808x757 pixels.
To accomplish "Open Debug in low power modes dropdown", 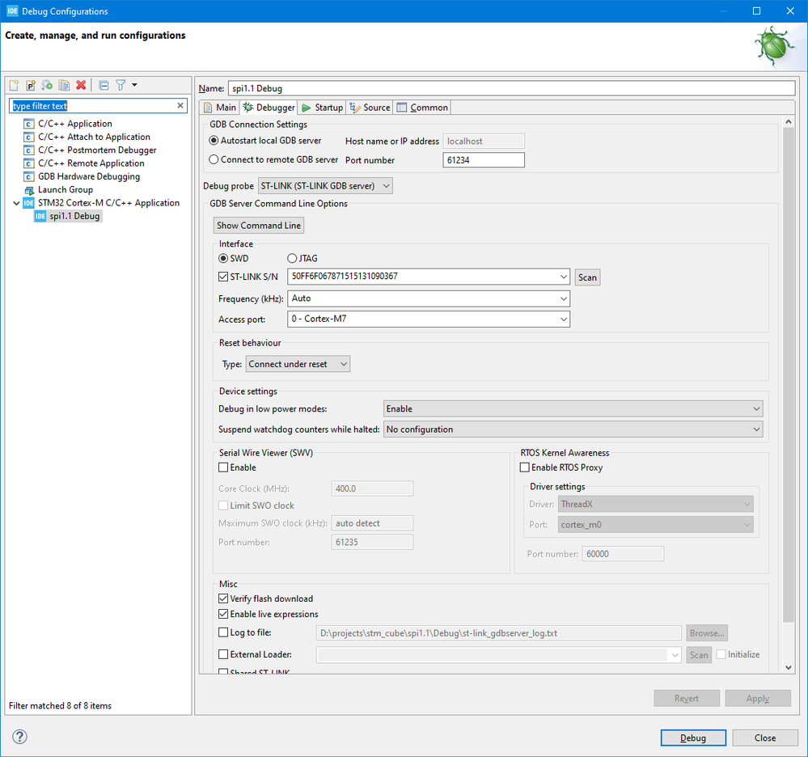I will 573,408.
